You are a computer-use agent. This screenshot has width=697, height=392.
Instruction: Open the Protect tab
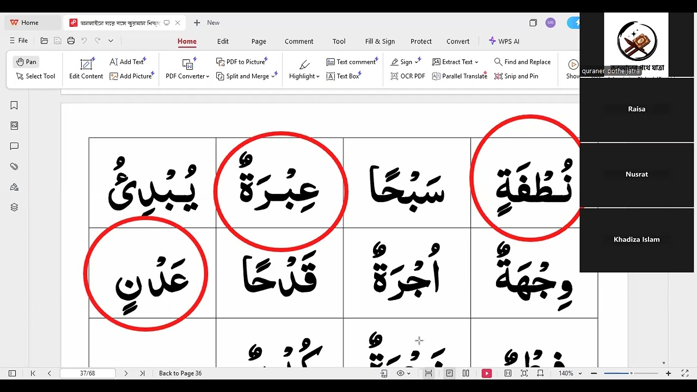(x=421, y=41)
